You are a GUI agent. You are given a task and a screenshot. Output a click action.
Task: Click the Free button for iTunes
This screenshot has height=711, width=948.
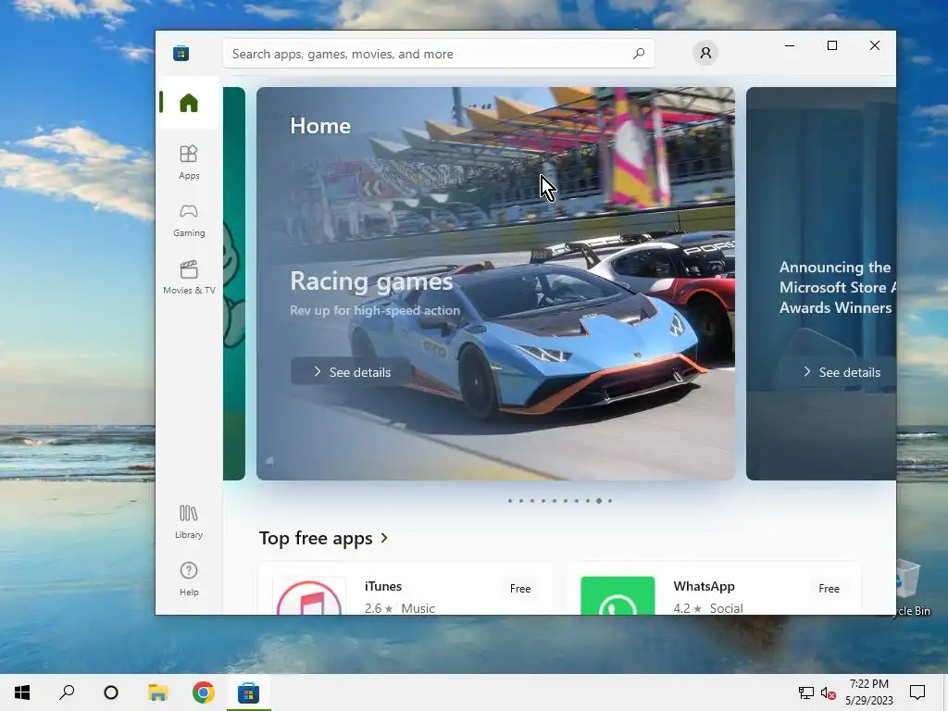click(x=520, y=588)
